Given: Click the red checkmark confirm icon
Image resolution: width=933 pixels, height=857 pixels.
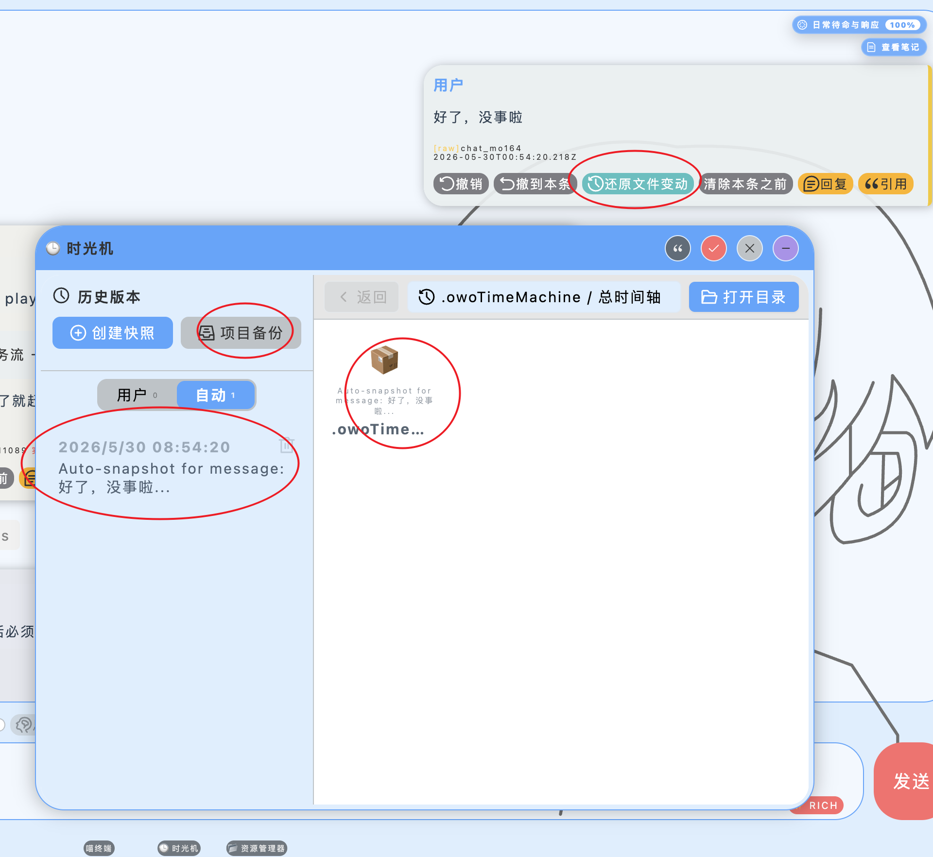Looking at the screenshot, I should (713, 248).
